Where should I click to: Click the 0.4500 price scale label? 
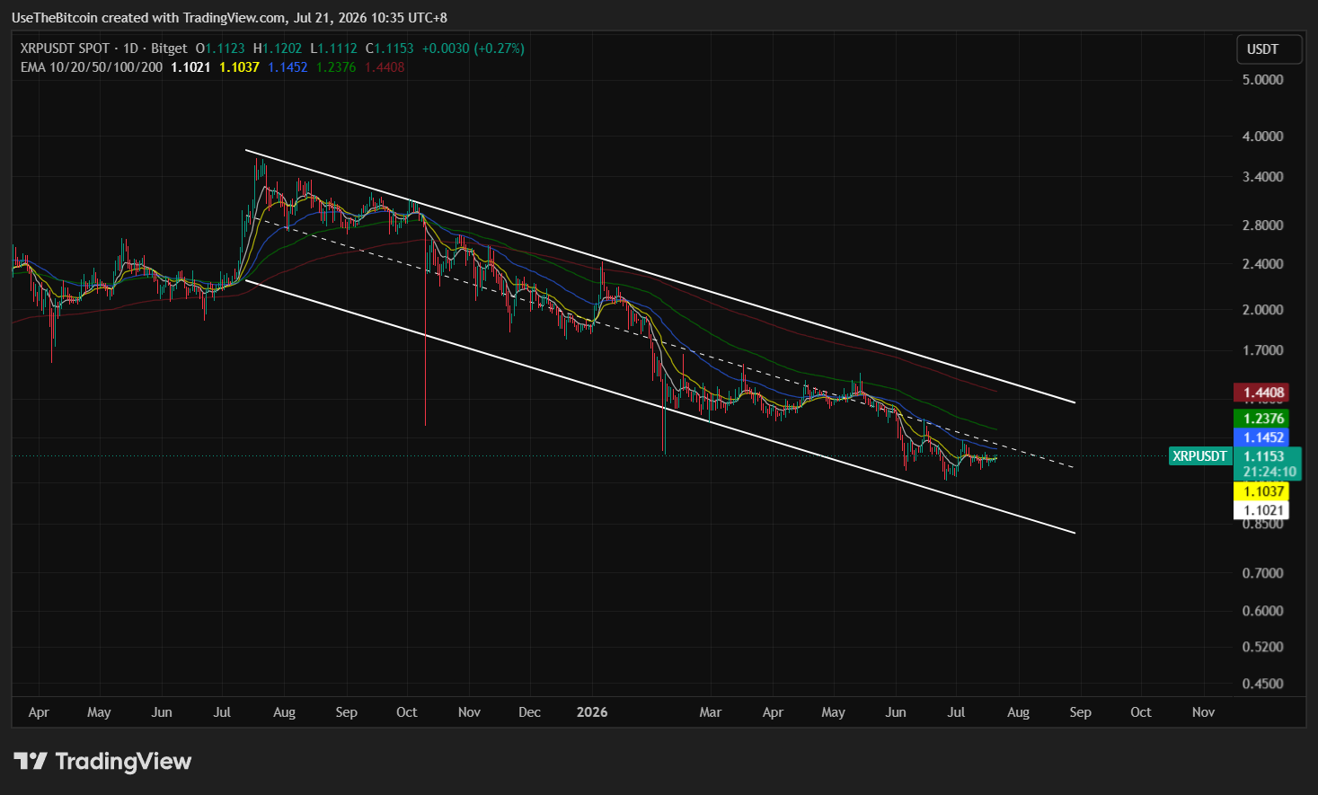(x=1263, y=684)
